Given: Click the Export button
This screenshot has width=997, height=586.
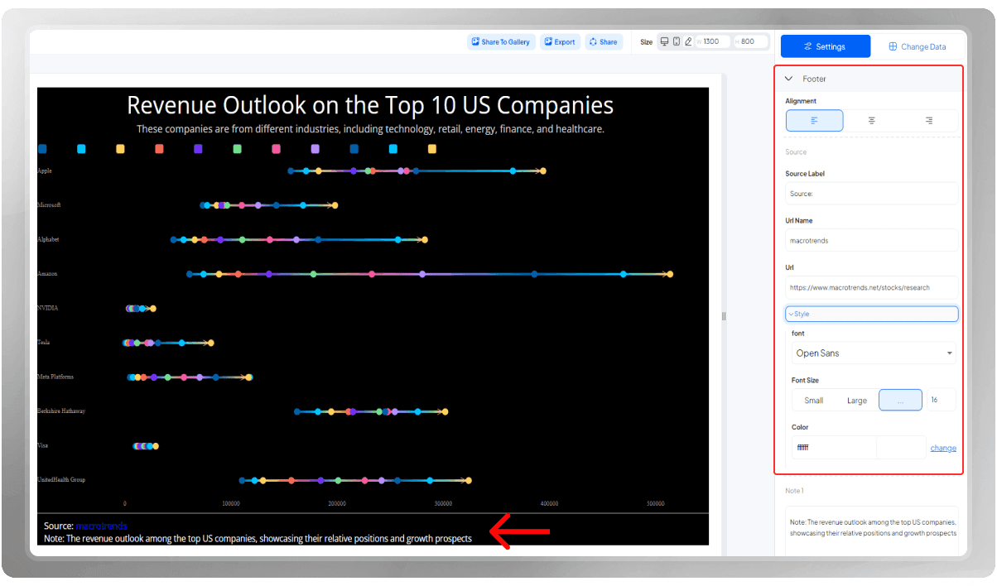Looking at the screenshot, I should click(x=559, y=42).
